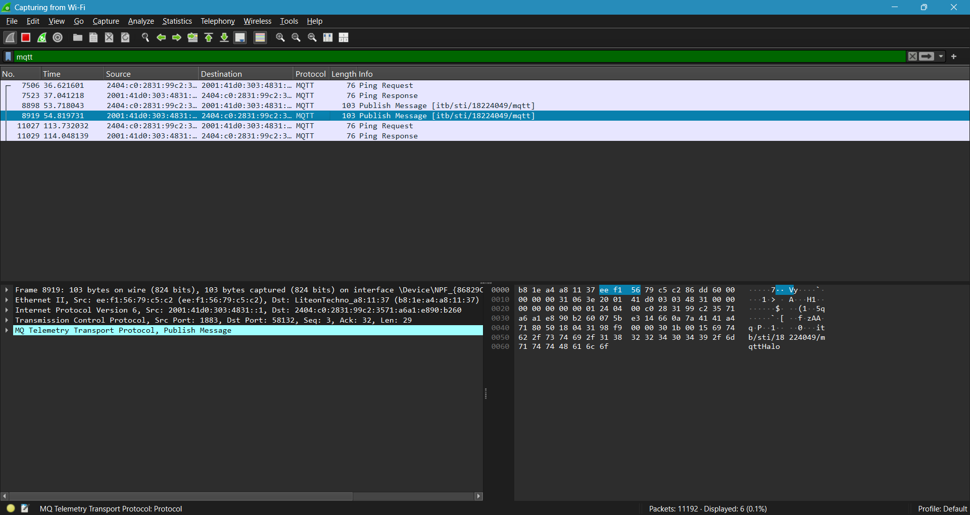Select packet 11029 Ping Response
The width and height of the screenshot is (970, 515).
[x=485, y=136]
